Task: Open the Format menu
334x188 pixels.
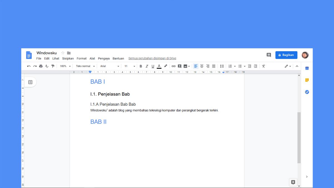Action: point(81,58)
